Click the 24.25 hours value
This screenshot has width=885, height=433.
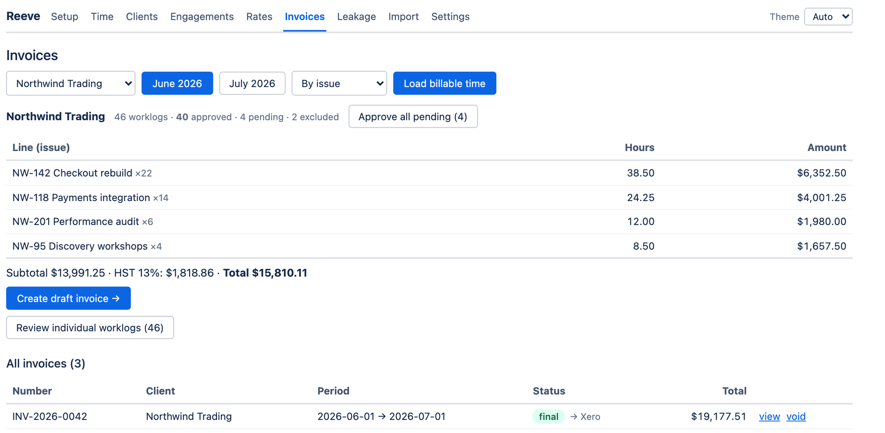[x=641, y=197]
